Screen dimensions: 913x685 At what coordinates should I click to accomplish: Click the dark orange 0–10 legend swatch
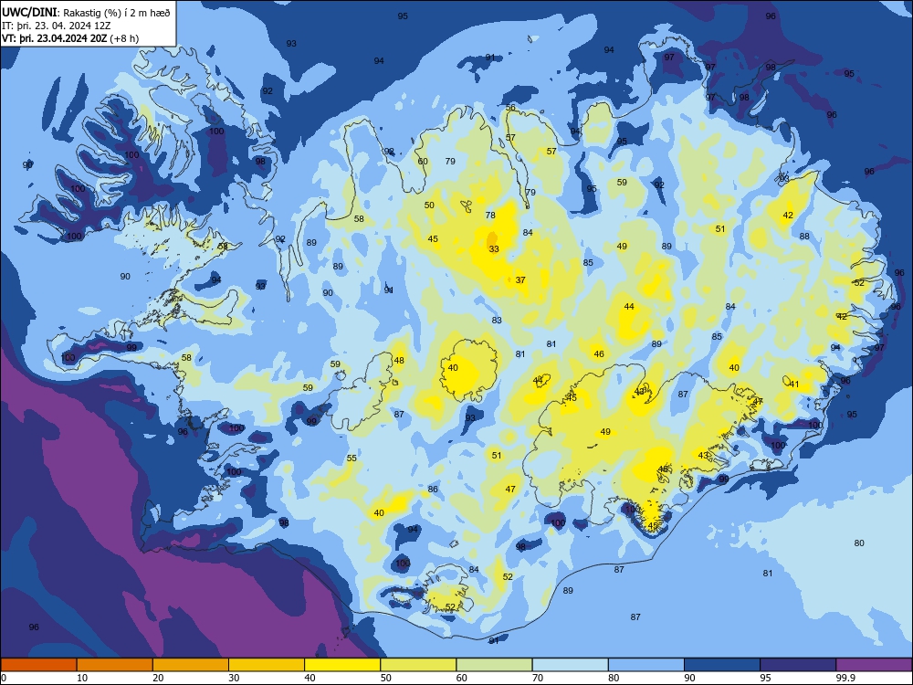[x=38, y=665]
